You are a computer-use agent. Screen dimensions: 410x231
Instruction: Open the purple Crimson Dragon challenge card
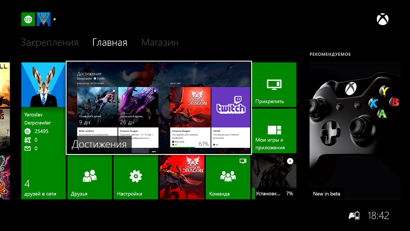(x=138, y=117)
